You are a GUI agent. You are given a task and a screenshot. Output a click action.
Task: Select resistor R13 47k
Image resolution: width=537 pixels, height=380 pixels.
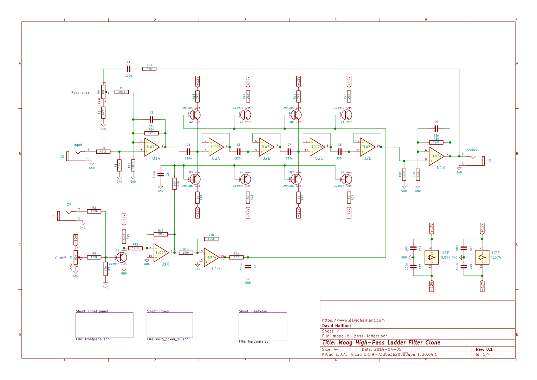pos(149,69)
